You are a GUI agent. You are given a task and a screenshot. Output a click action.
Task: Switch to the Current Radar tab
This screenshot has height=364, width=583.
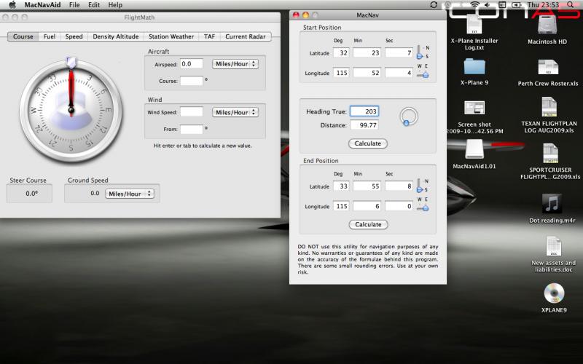click(x=246, y=36)
